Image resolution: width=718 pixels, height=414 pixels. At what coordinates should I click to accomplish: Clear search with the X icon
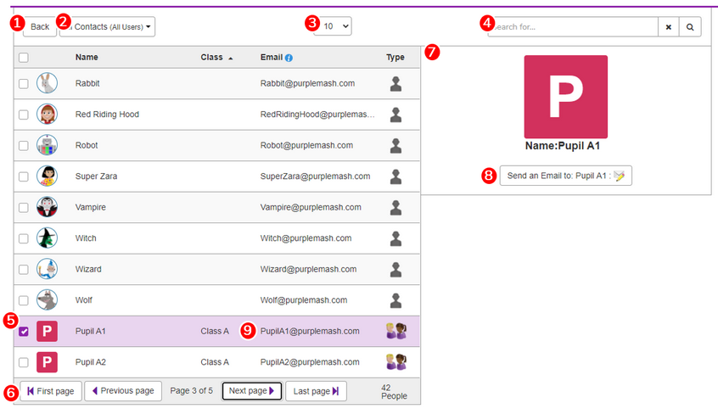pyautogui.click(x=668, y=27)
